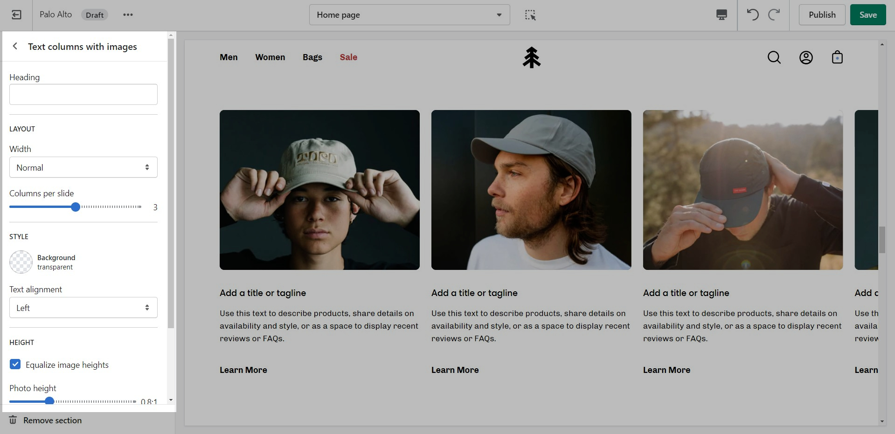Image resolution: width=895 pixels, height=434 pixels.
Task: Select the Sale navigation link
Action: 348,57
